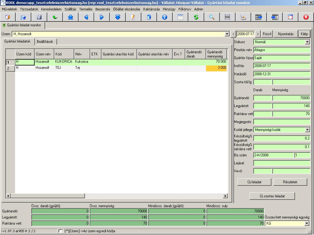Click the open folder toolbar icon

click(x=23, y=17)
